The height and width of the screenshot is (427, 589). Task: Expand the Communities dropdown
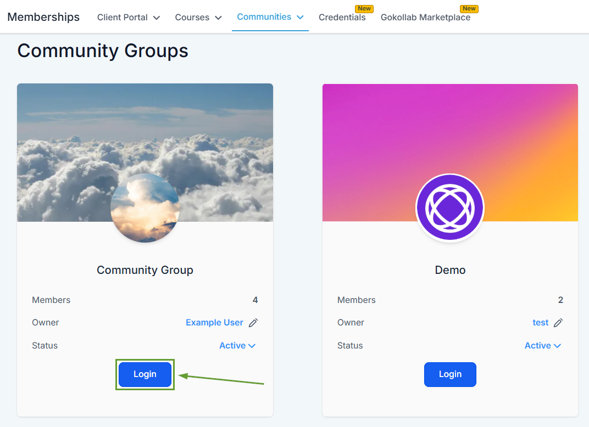[x=270, y=17]
